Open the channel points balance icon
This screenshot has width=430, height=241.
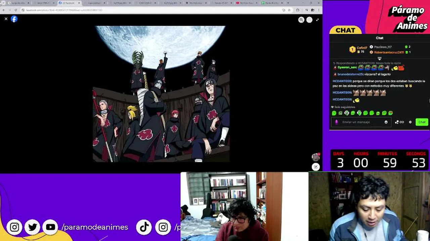coord(399,122)
